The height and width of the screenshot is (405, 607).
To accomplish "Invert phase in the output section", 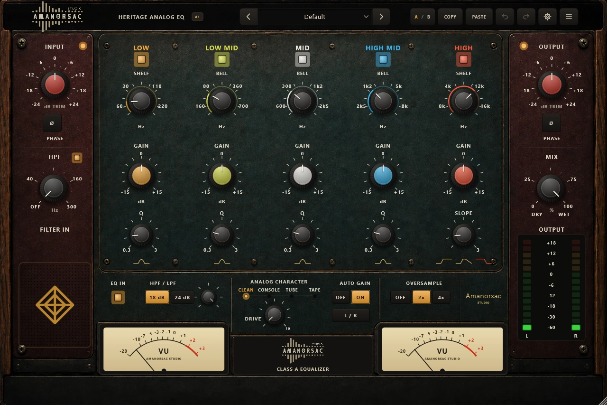I will [551, 123].
